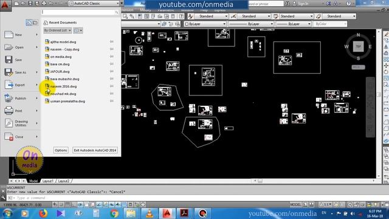Viewport: 389px width, 219px height.
Task: Choose Print in the application menu
Action: 21,111
